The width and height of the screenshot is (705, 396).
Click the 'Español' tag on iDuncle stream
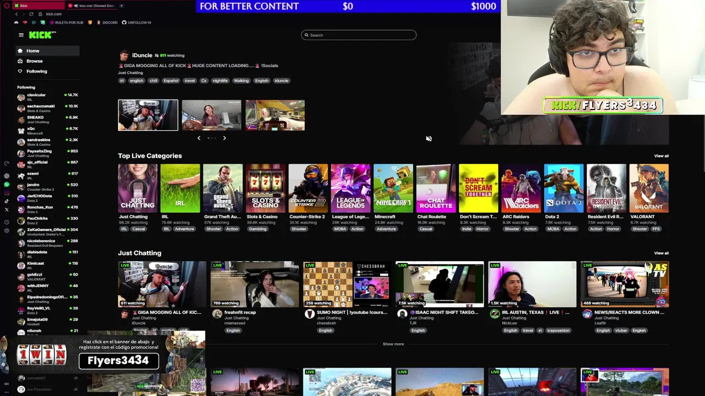pos(171,81)
